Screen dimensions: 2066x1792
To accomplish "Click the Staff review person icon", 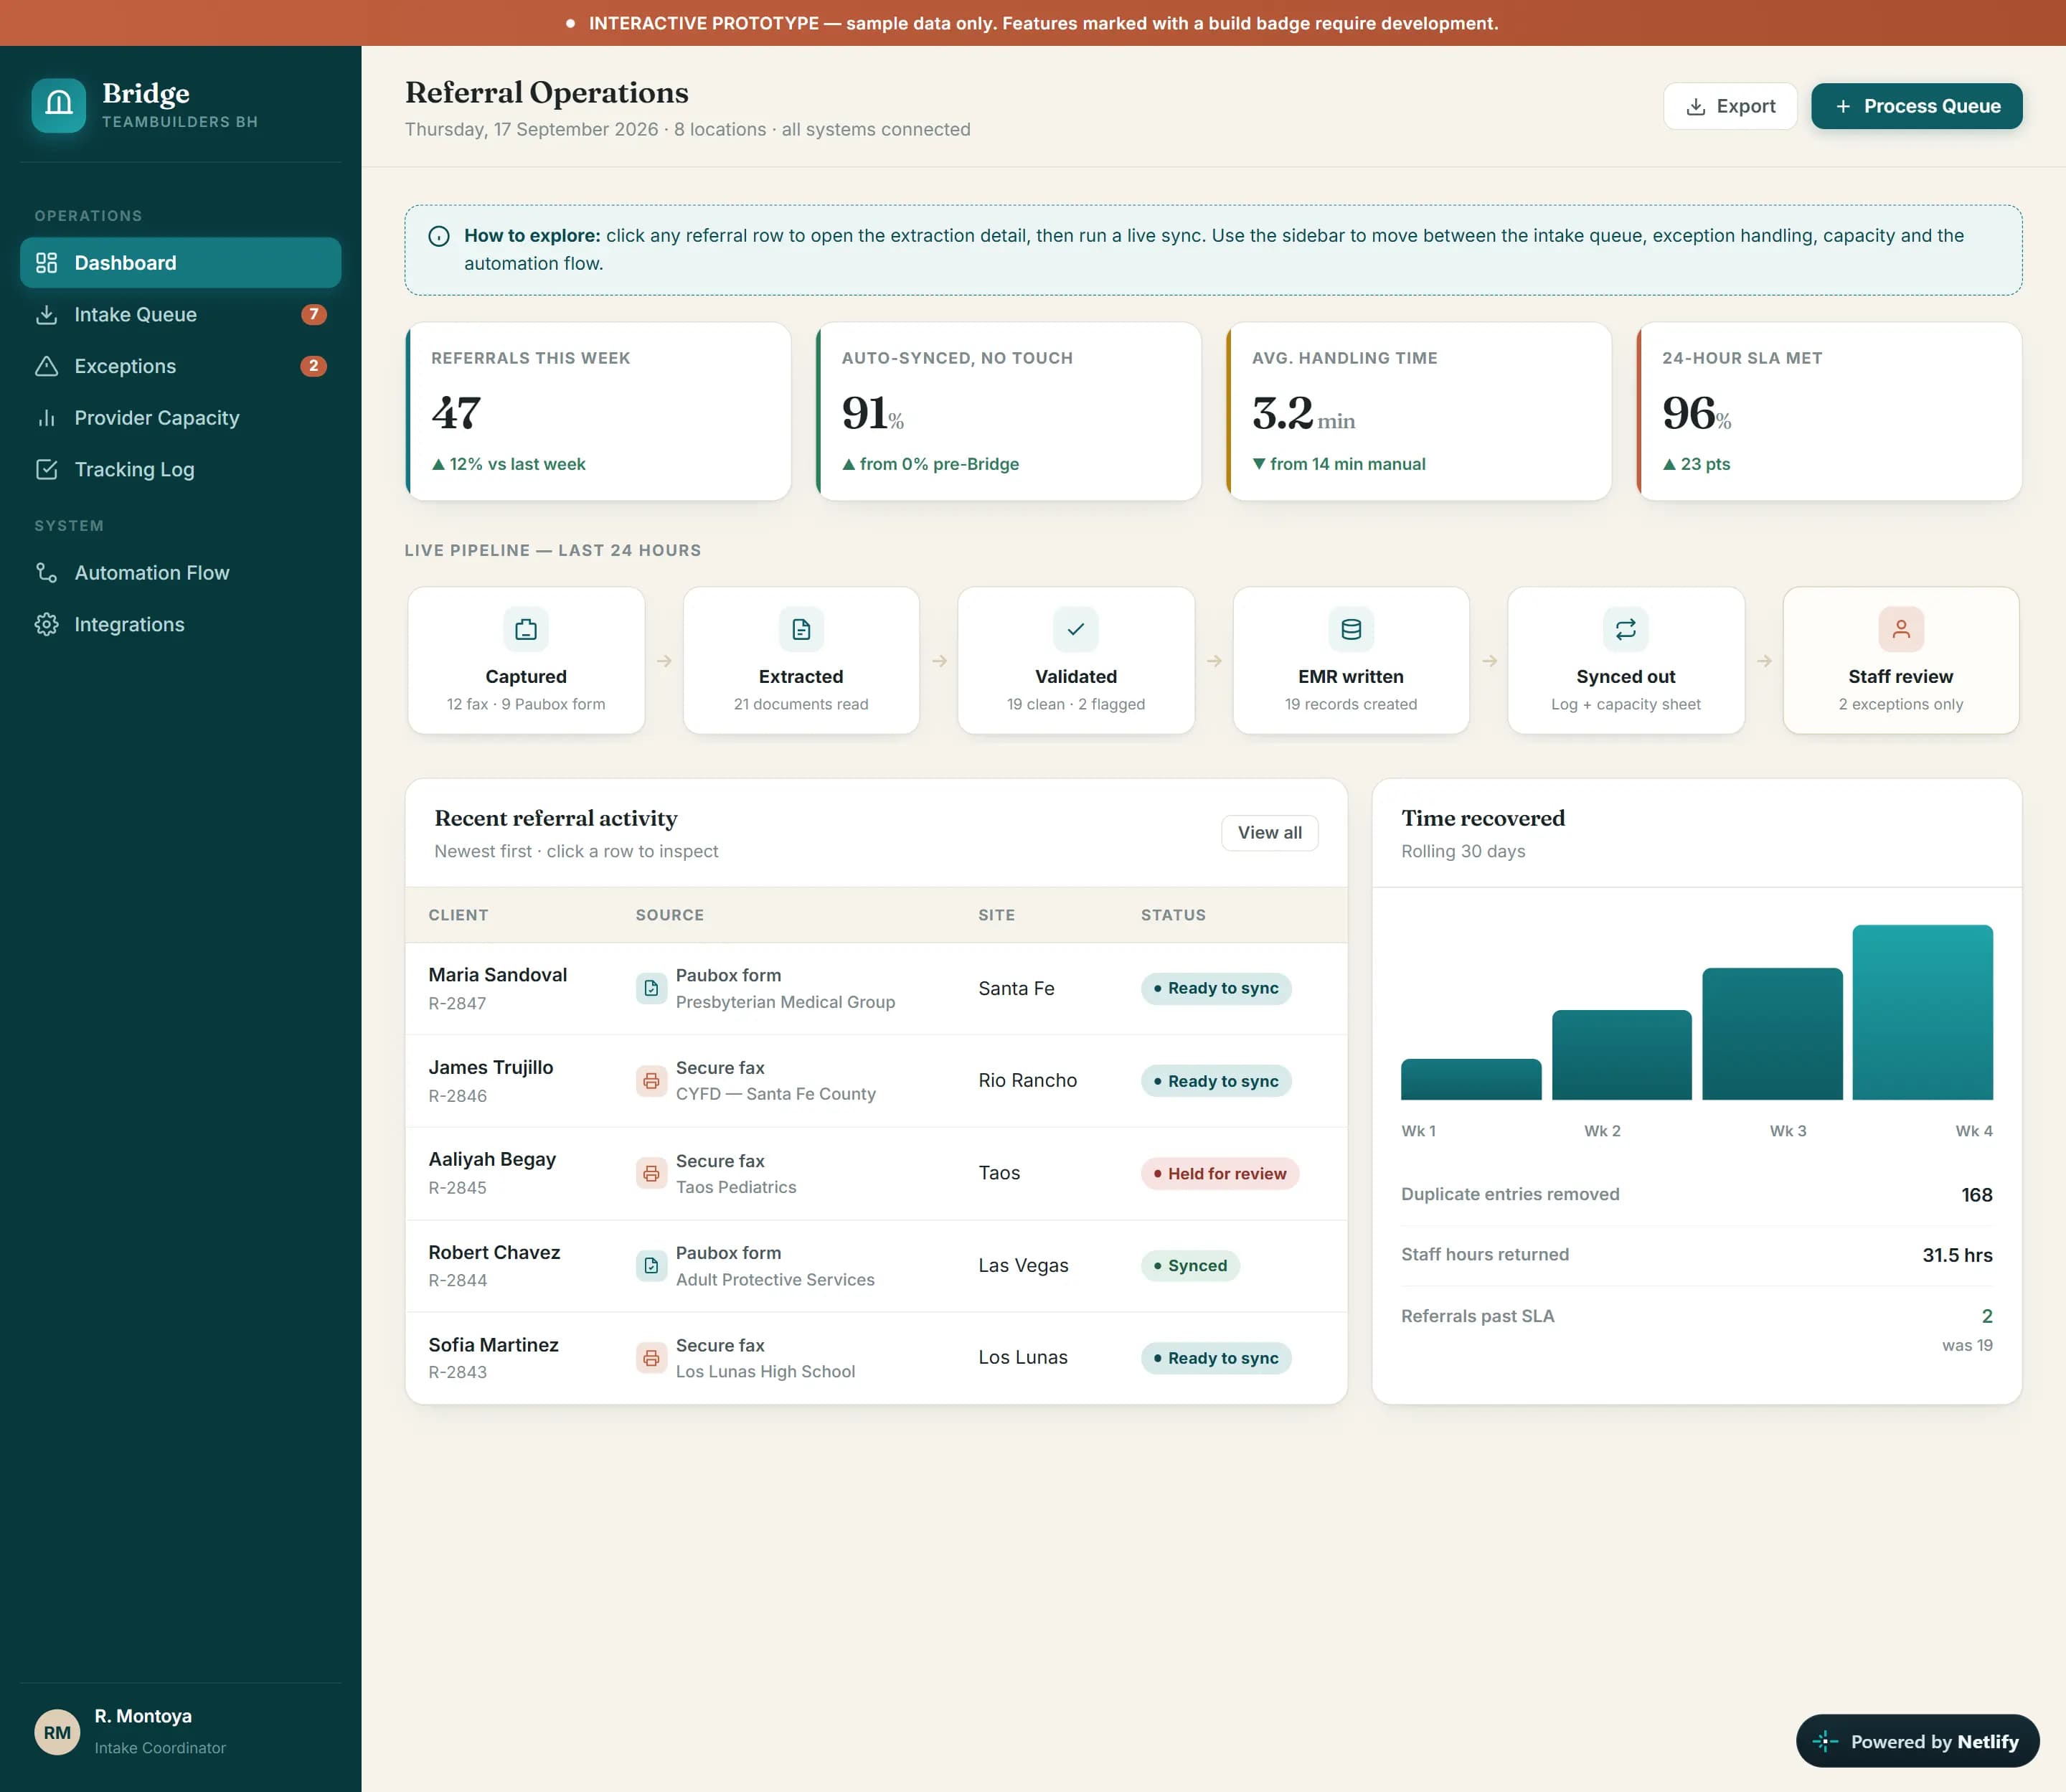I will coord(1901,629).
